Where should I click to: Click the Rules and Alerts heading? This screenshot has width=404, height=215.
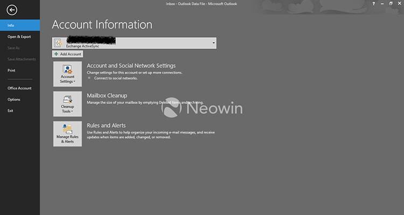click(106, 126)
